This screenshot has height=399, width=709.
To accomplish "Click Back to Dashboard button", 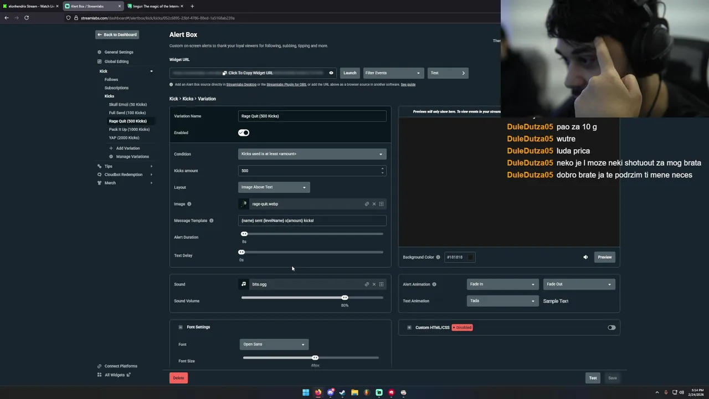I will 117,34.
